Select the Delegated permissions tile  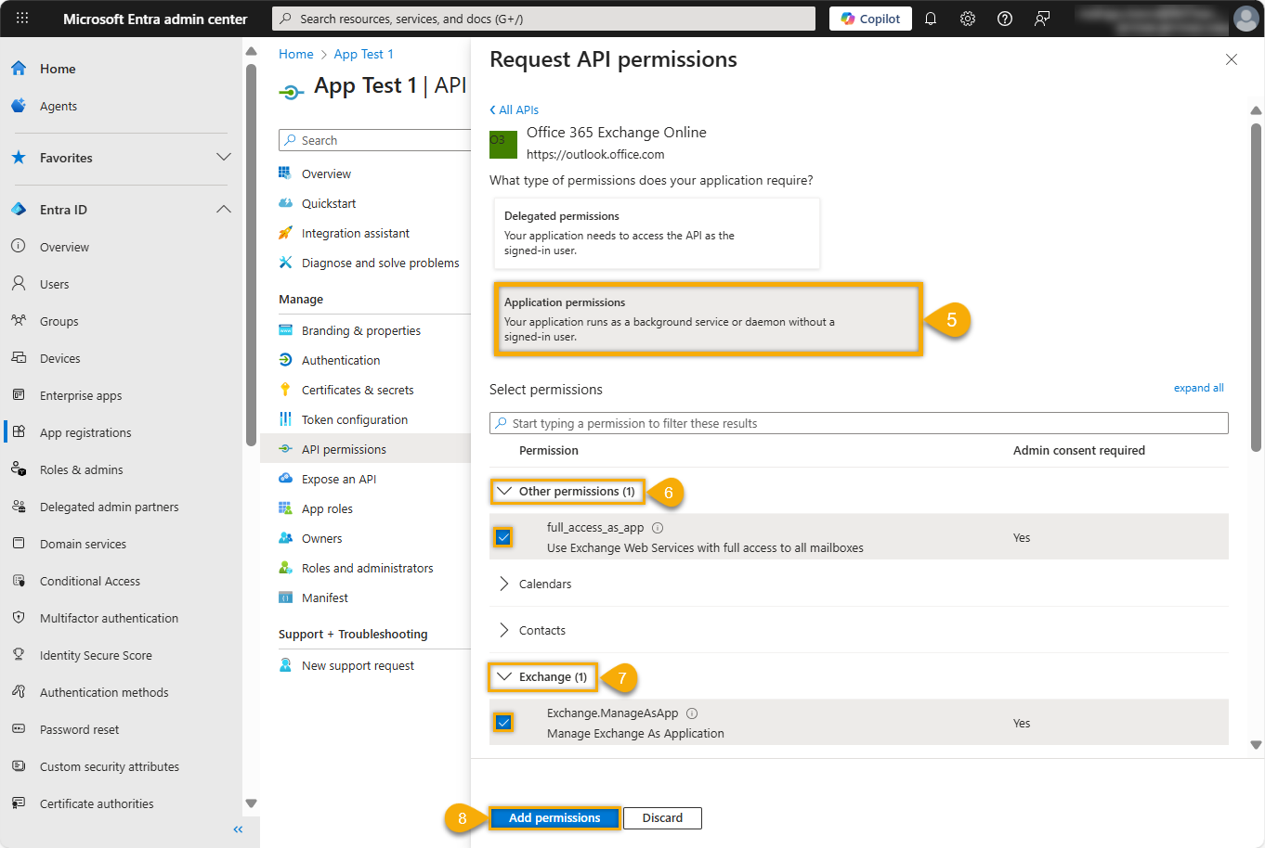657,232
